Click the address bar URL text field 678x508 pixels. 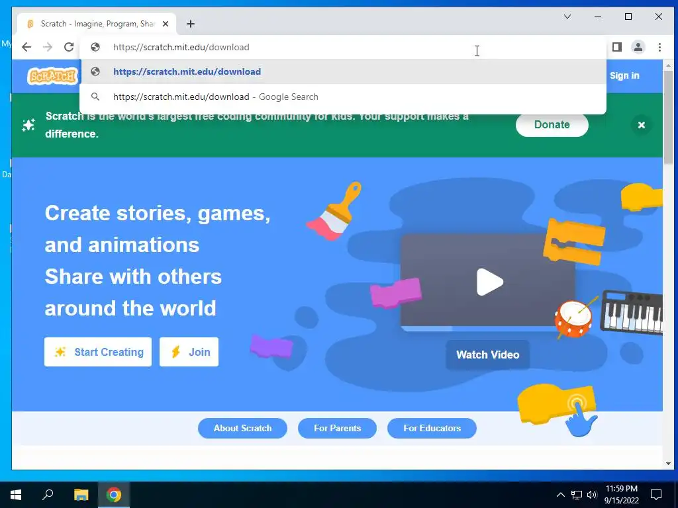tap(343, 47)
